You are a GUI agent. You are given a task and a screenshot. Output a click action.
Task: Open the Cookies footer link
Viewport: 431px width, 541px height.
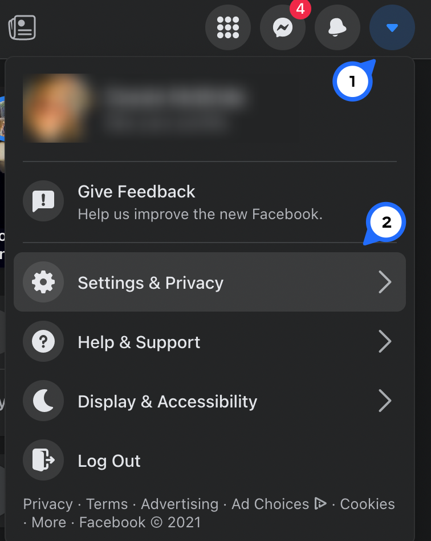(367, 504)
